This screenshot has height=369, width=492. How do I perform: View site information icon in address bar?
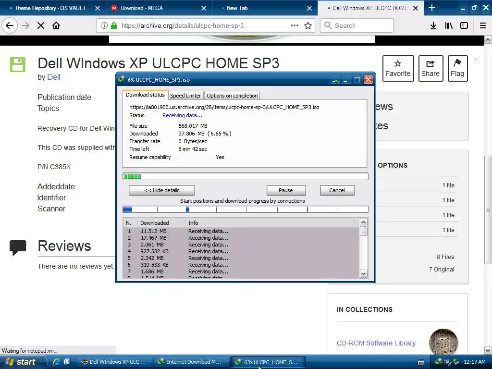tap(104, 25)
